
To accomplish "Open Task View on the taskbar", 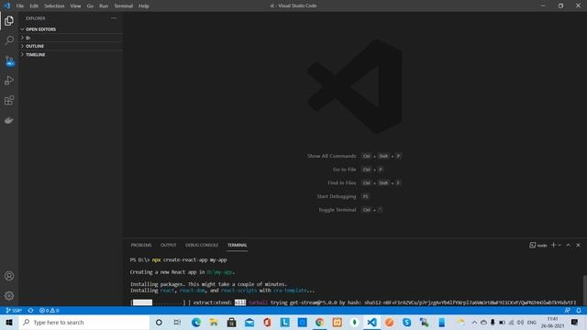I will pos(177,322).
